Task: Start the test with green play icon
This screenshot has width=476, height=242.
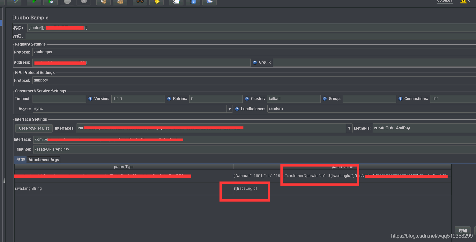Action: click(34, 2)
